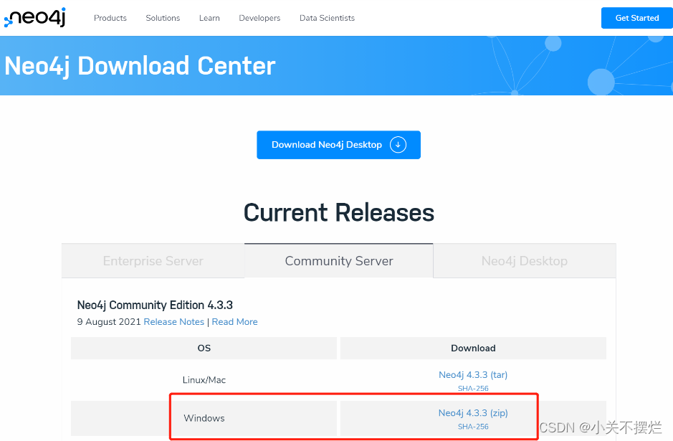Open the Solutions menu
This screenshot has width=673, height=441.
point(163,18)
